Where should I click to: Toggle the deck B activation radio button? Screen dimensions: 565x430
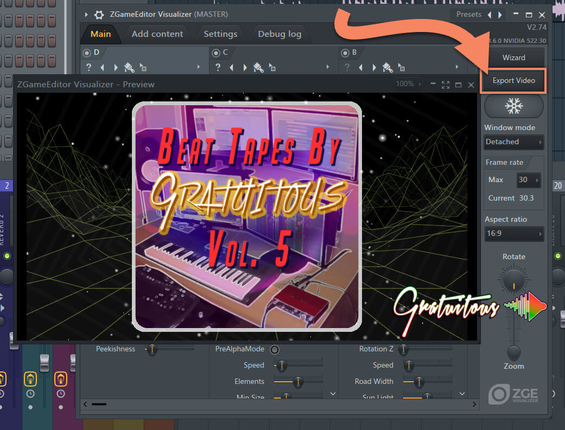click(346, 53)
